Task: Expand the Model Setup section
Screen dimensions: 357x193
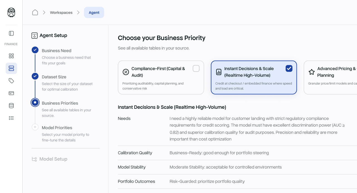Action: click(53, 159)
